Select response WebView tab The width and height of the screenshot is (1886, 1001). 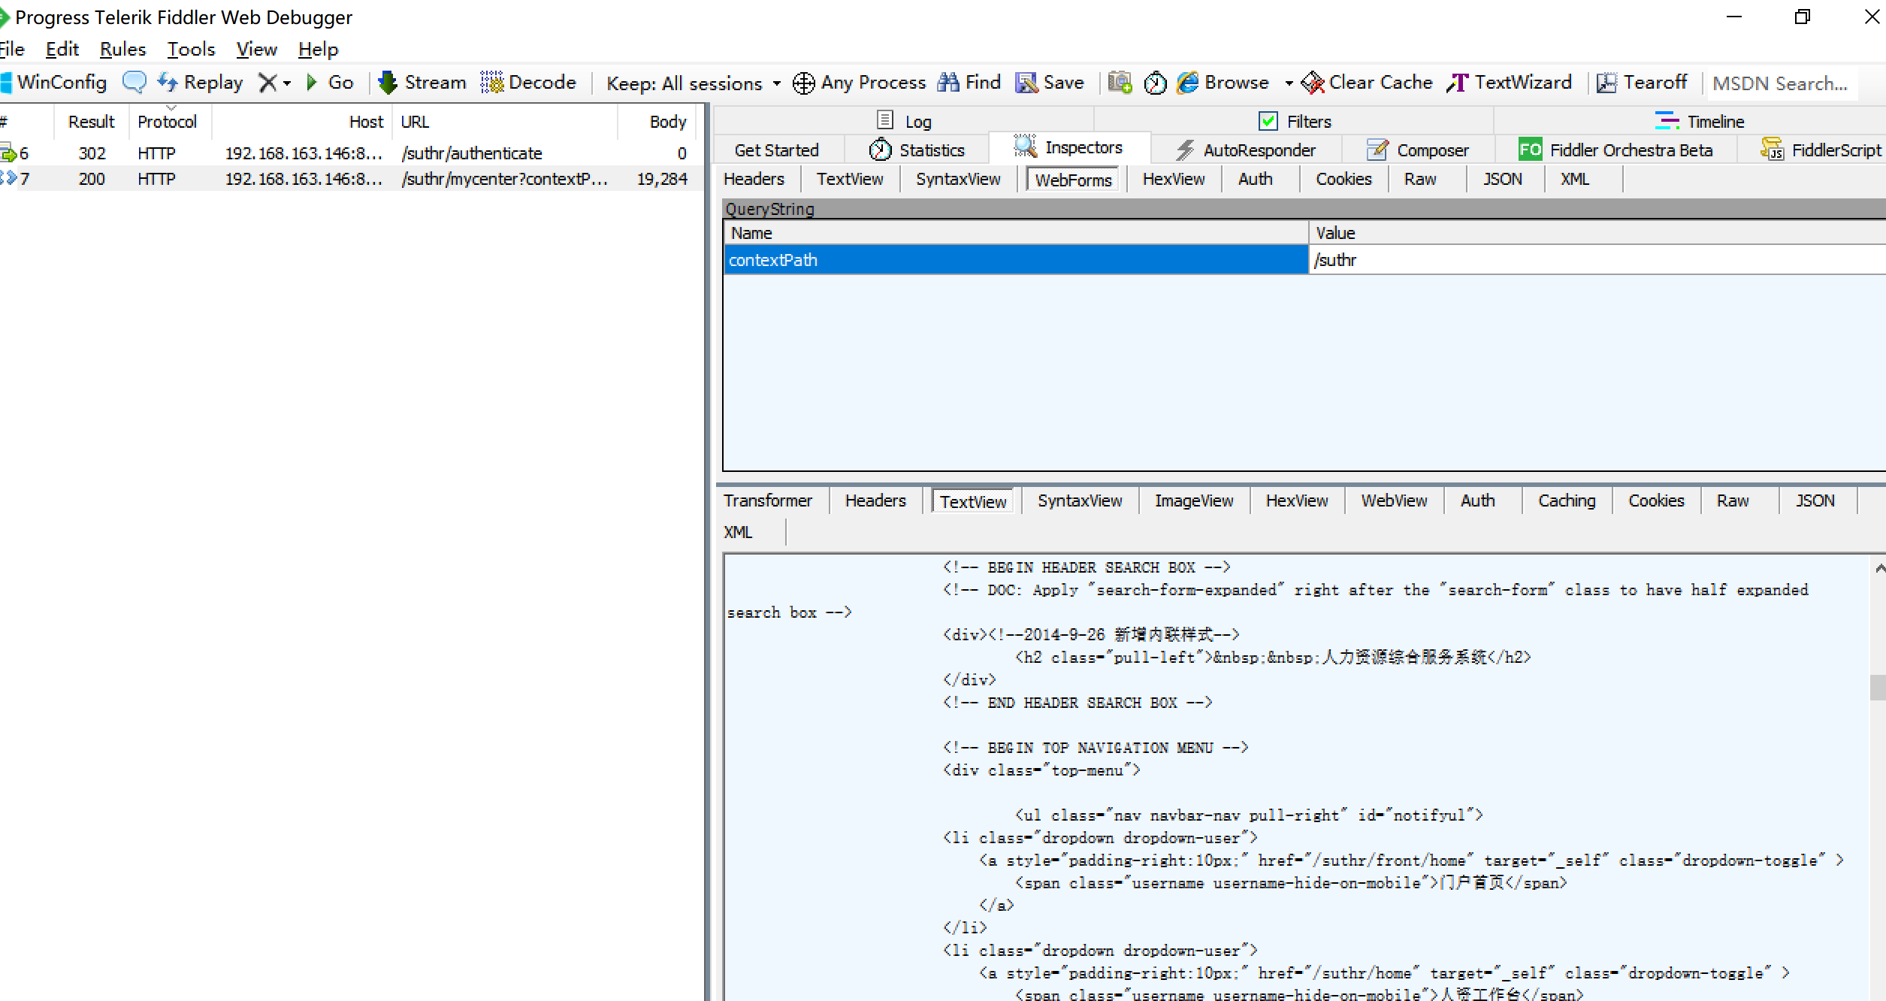pyautogui.click(x=1394, y=501)
